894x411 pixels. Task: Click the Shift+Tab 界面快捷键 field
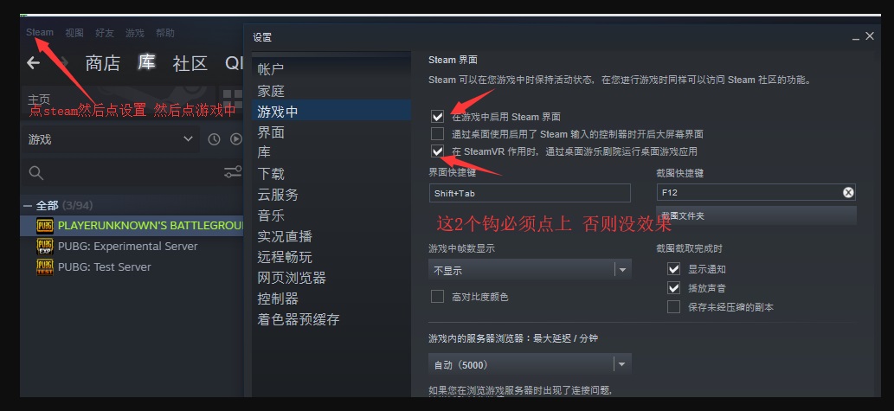[x=530, y=193]
